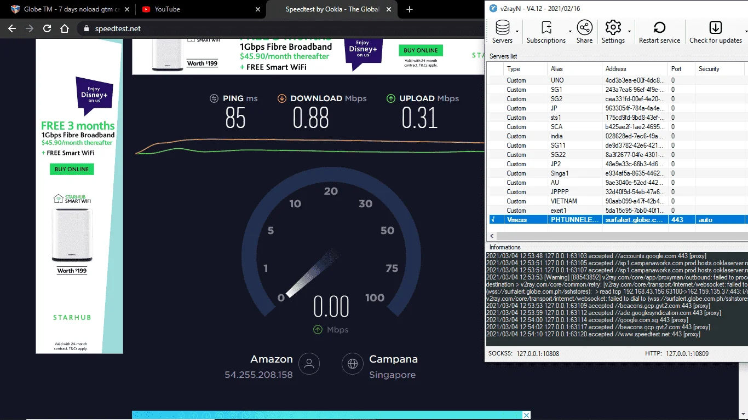Image resolution: width=748 pixels, height=420 pixels.
Task: View site info via the lock icon
Action: (87, 28)
